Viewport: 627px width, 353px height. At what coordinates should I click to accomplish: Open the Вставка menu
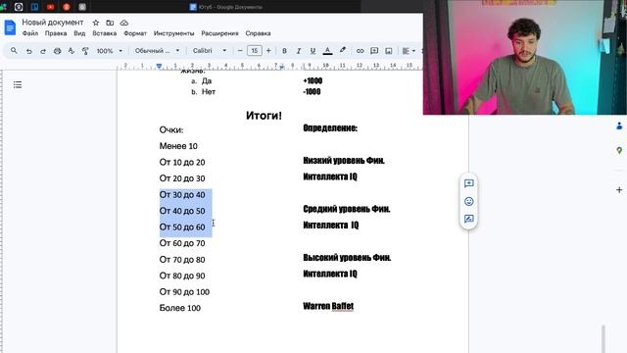(105, 33)
